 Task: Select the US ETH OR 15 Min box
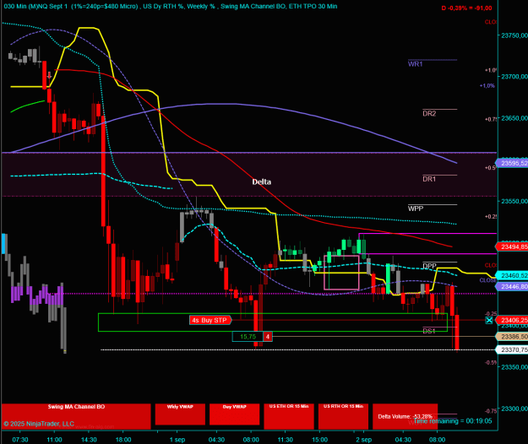(289, 416)
